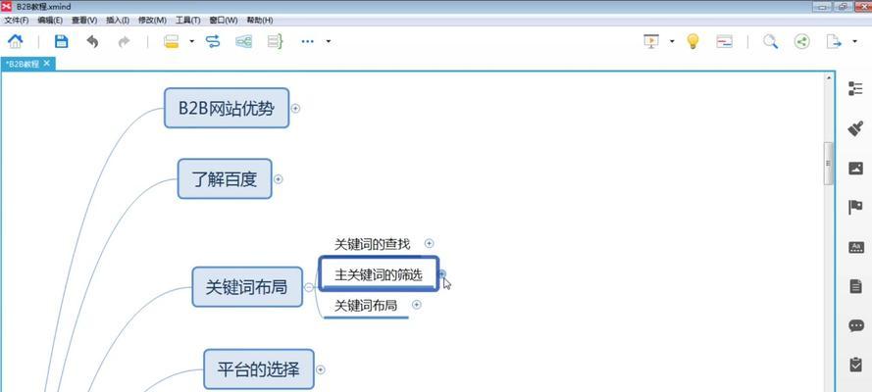Open the 工具(T) menu

[187, 20]
